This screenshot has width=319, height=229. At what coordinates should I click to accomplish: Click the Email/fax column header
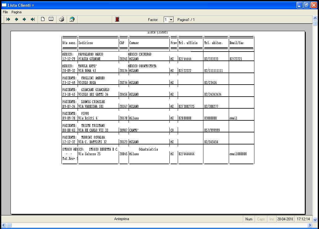pyautogui.click(x=236, y=43)
